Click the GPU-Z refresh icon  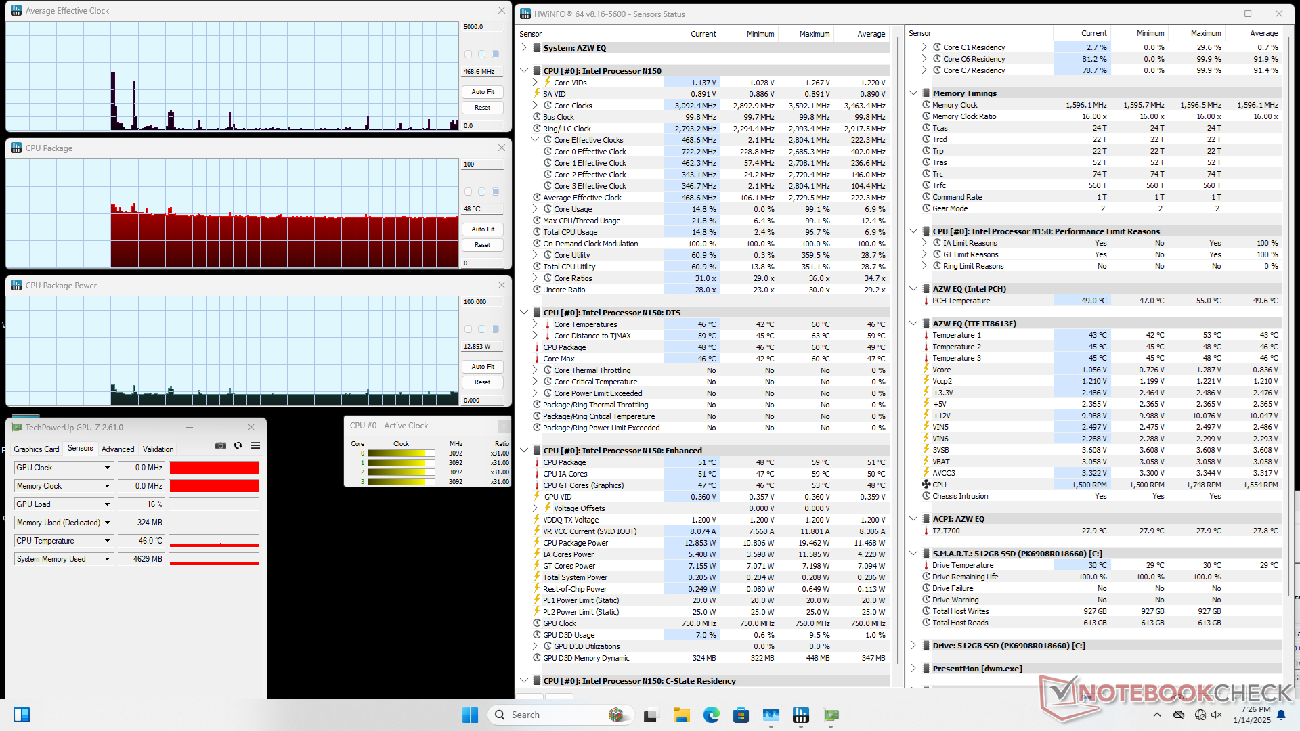click(238, 445)
